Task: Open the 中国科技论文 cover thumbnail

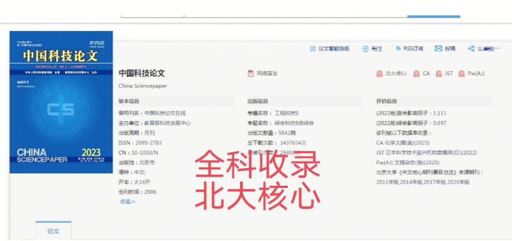Action: pyautogui.click(x=61, y=102)
